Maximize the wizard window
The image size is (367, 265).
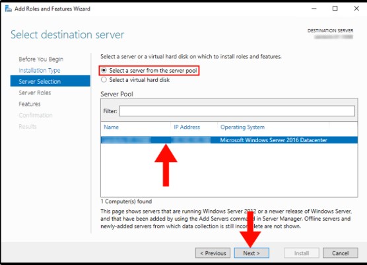pyautogui.click(x=335, y=9)
